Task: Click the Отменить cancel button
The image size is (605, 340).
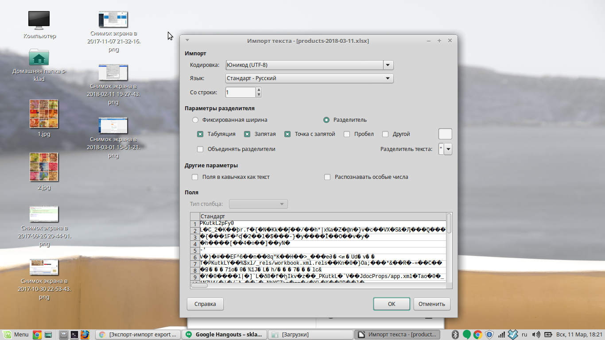Action: [x=432, y=304]
